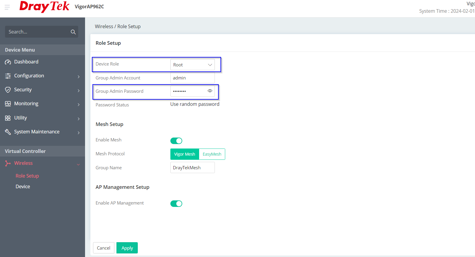Click the Security shield icon
Screen dimensions: 475x257
pyautogui.click(x=8, y=90)
